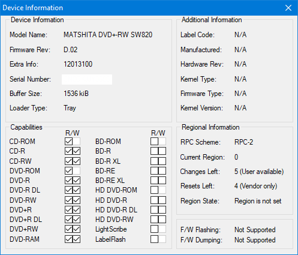Toggle the DVD-RAM read checkbox
This screenshot has height=255, width=298.
68,239
